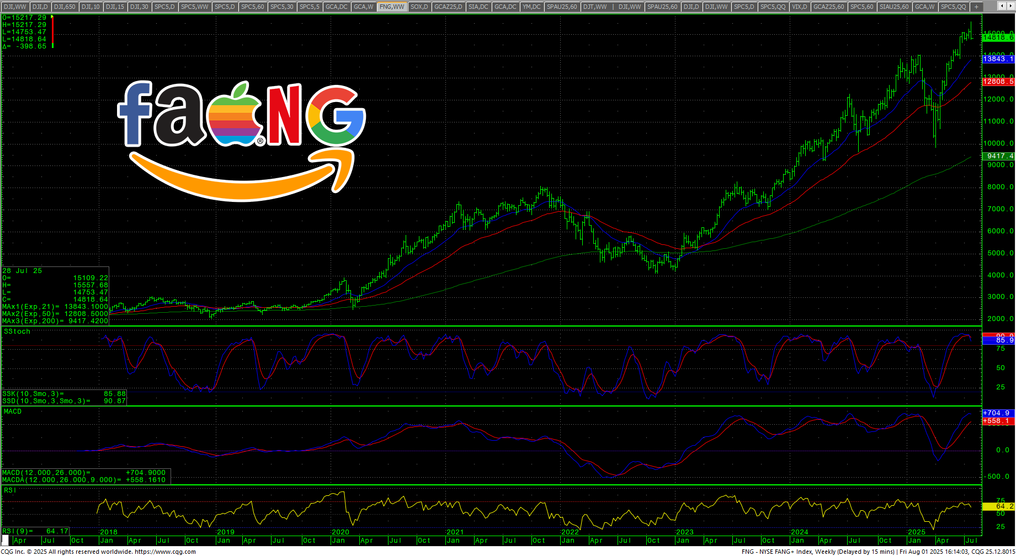Select the GCAZ25,60 tab
1016x556 pixels.
pyautogui.click(x=829, y=7)
